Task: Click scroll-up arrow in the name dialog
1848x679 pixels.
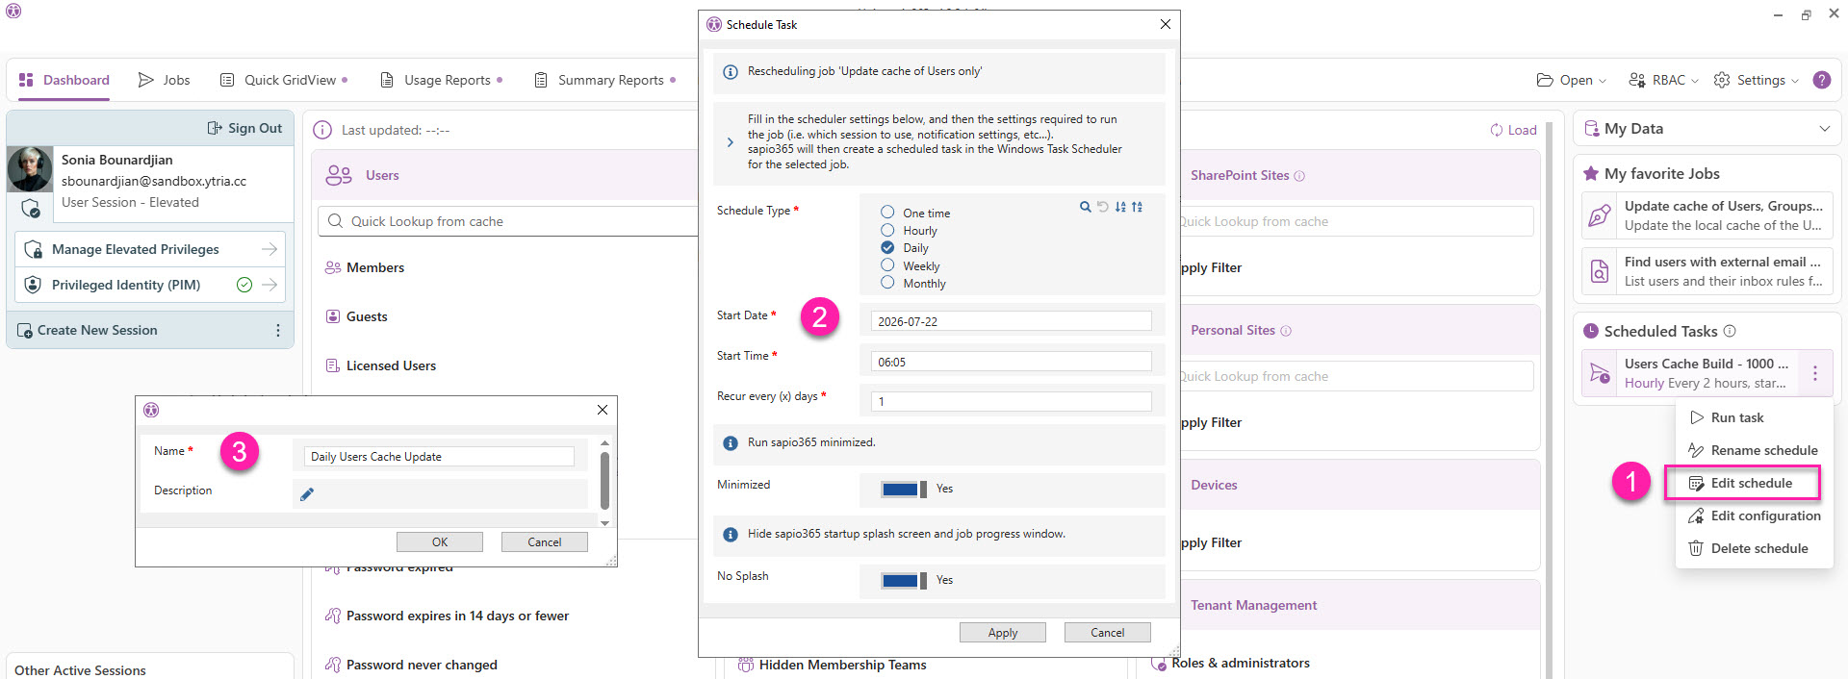Action: (604, 443)
